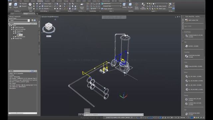
Task: Click the command line input field
Action: point(113,115)
